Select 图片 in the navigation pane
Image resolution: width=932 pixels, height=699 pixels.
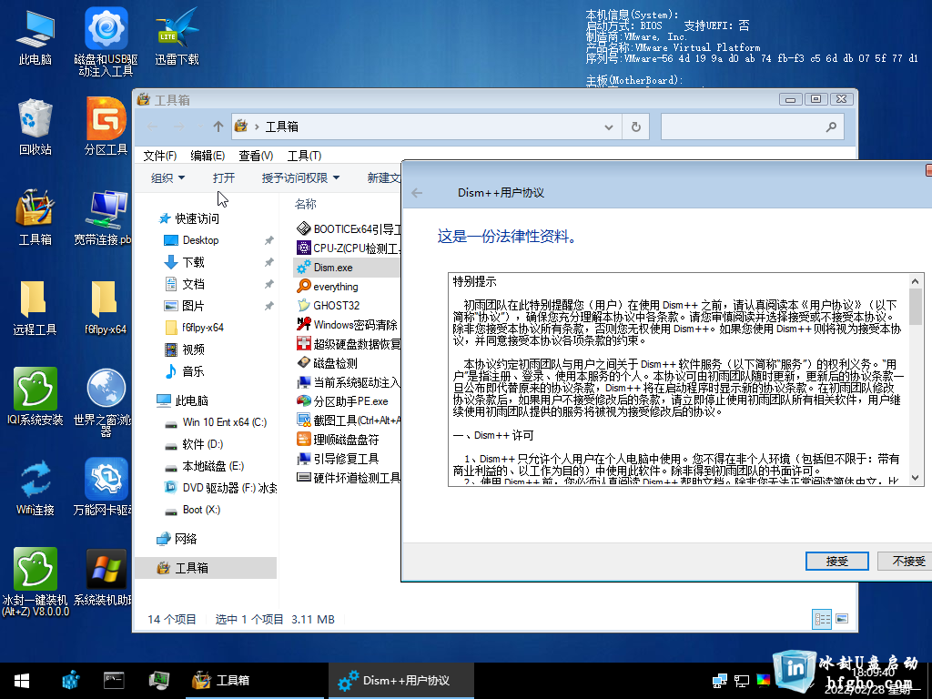[184, 306]
